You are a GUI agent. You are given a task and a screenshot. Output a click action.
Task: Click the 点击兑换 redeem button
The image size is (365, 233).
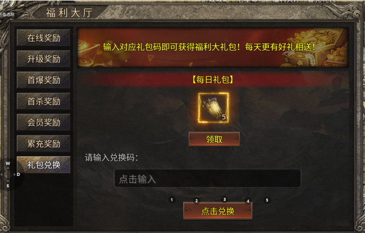pyautogui.click(x=218, y=211)
